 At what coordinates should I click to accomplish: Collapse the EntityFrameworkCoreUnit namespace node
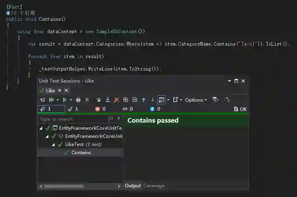click(x=47, y=136)
